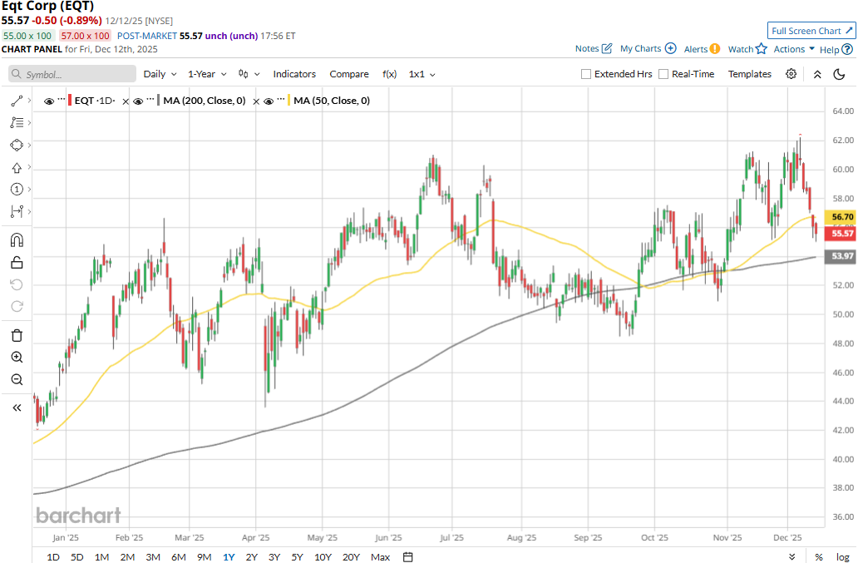Check the Real-Time checkbox
The image size is (858, 563).
[x=663, y=74]
